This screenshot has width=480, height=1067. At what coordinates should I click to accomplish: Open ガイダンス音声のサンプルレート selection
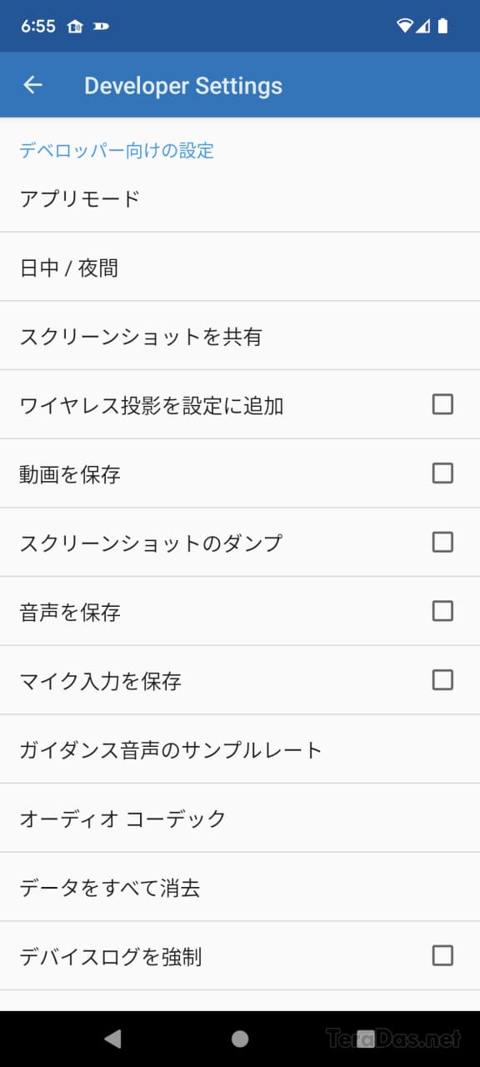coord(240,749)
